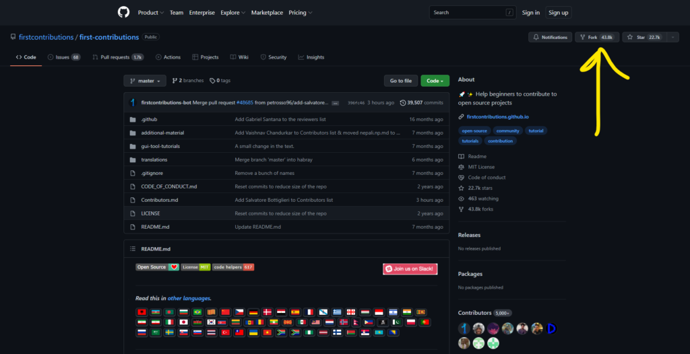Viewport: 690px width, 354px height.
Task: Click the Join us on Slack button
Action: point(410,269)
